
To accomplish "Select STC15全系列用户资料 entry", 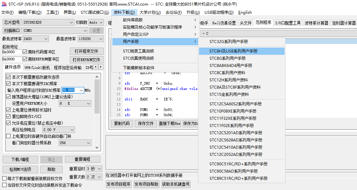I will 242,94.
